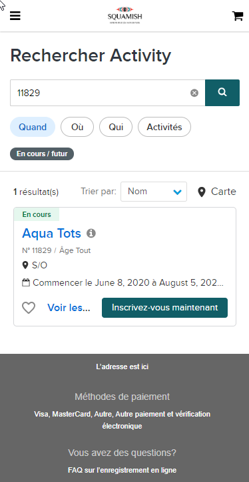Click the location pin beside S/O
The width and height of the screenshot is (249, 482).
(25, 265)
